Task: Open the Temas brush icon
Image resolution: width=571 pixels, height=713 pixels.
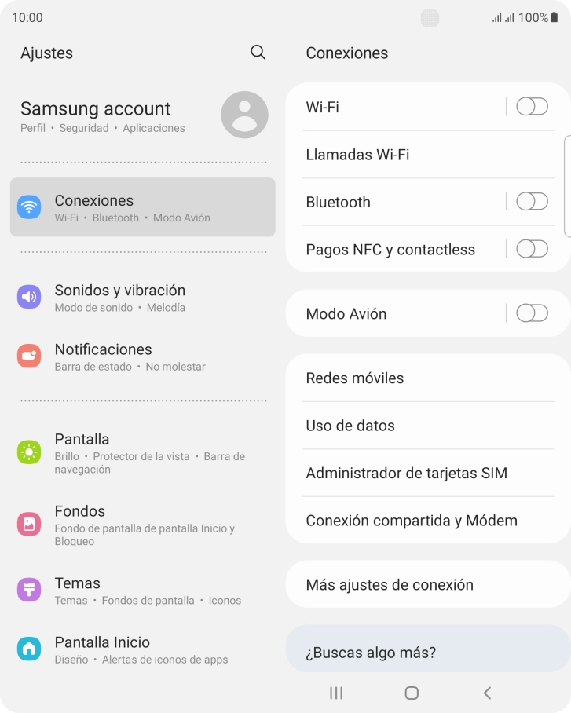Action: [x=29, y=590]
